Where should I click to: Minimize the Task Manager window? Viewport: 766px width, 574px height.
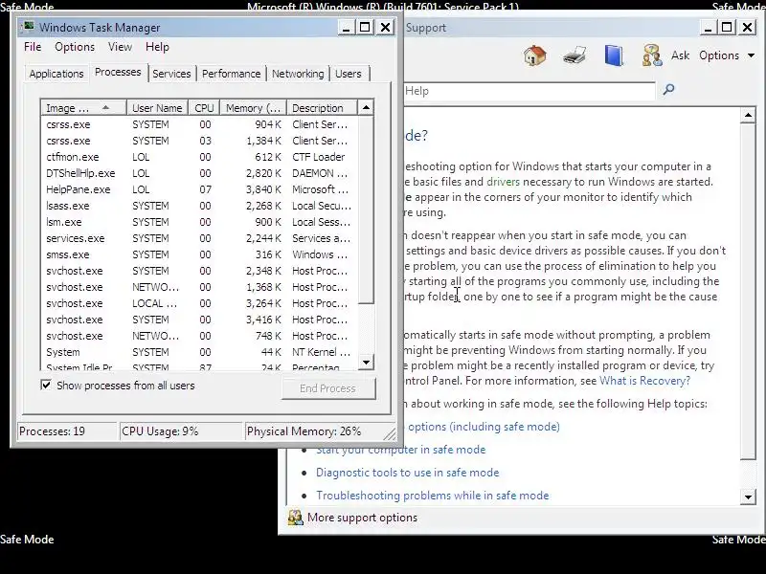[x=346, y=28]
